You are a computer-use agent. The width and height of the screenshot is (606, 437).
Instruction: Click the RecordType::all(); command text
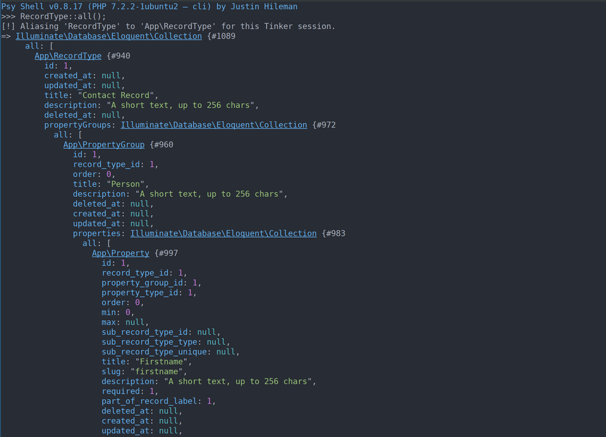(63, 16)
